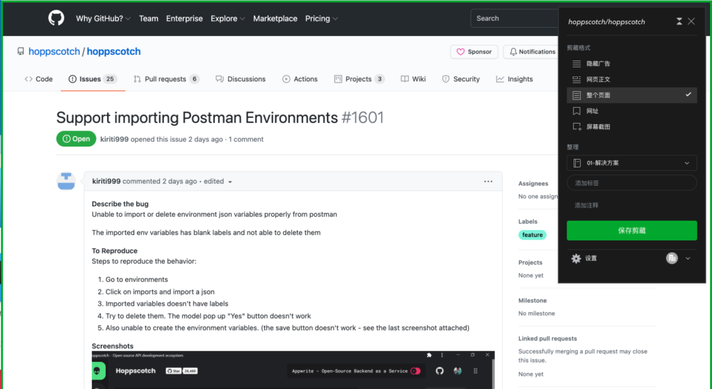This screenshot has width=712, height=389.
Task: Go to the Discussions tab
Action: click(x=241, y=79)
